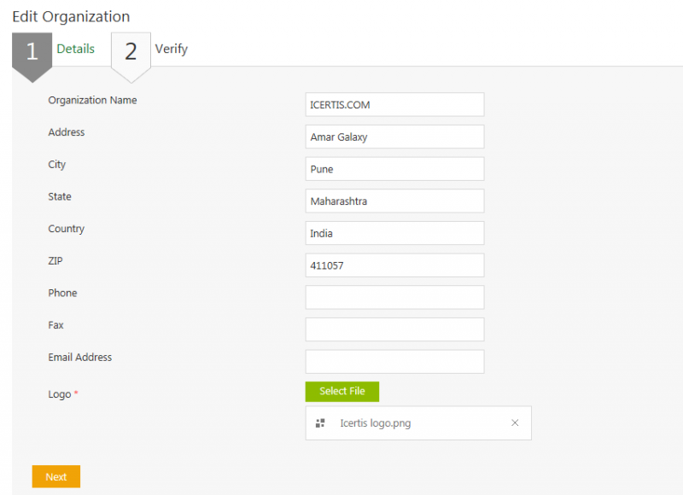Focus the Country field showing India
Image resolution: width=683 pixels, height=495 pixels.
tap(394, 233)
